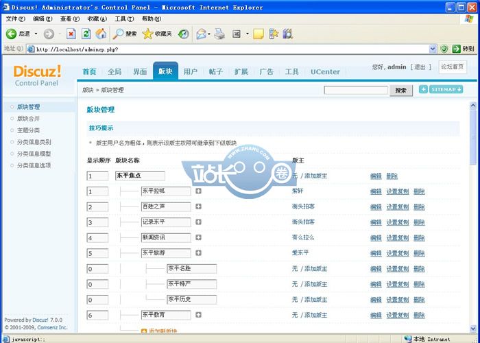Open the 查看(V) menu
The image size is (480, 343).
point(70,19)
